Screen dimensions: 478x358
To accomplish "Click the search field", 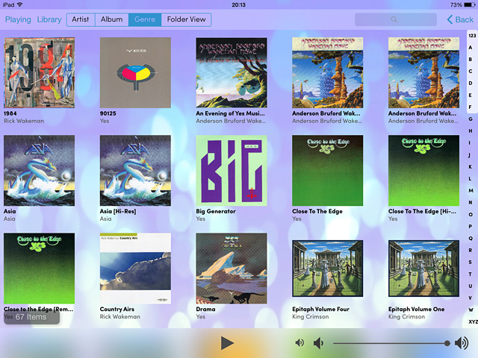I will tap(395, 19).
